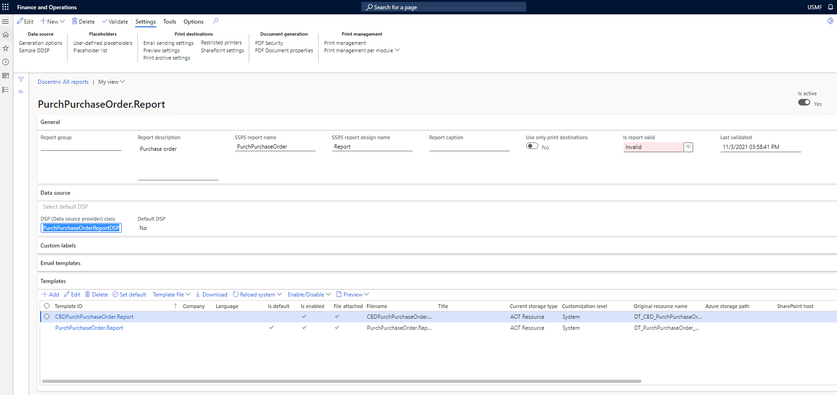Image resolution: width=837 pixels, height=395 pixels.
Task: Open Favorites star in sidebar
Action: [x=6, y=48]
